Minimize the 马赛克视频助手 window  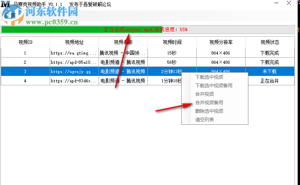276,3
